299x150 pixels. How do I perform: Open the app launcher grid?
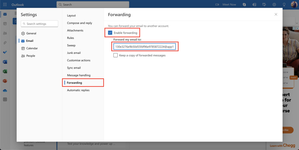click(5, 5)
